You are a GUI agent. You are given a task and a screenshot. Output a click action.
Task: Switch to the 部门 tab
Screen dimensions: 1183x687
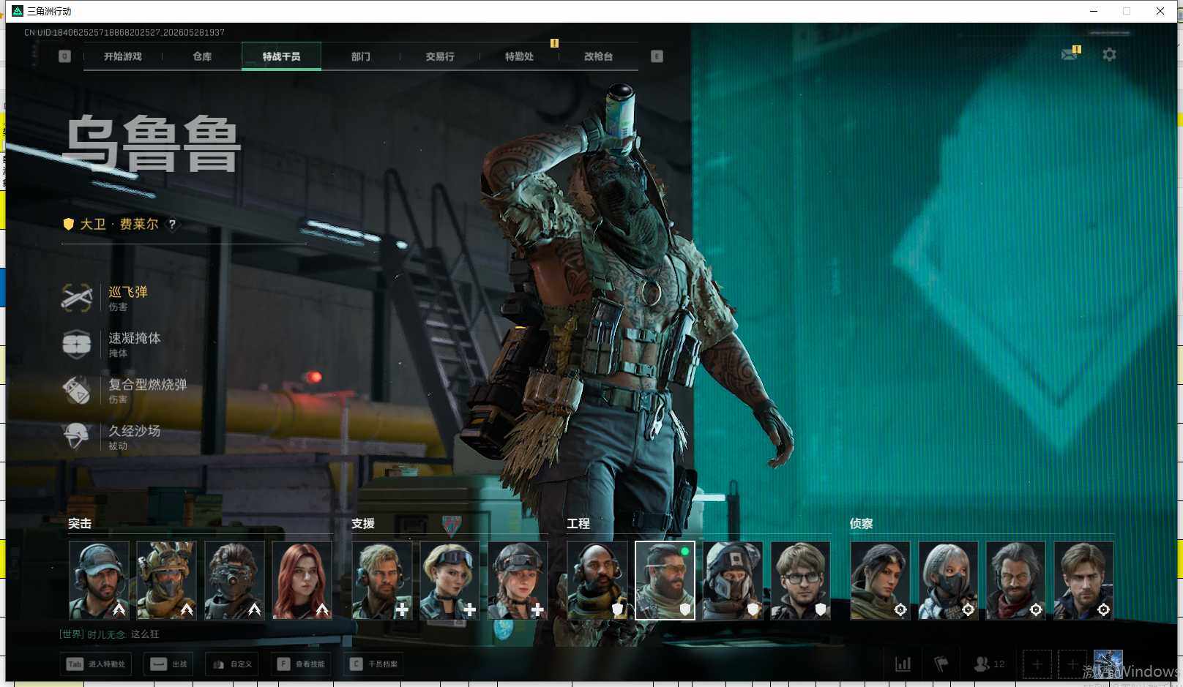[x=361, y=56]
